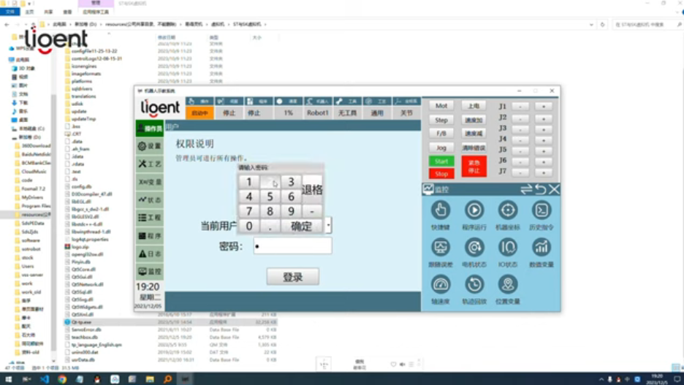Tap key 0 on the password keypad
The height and width of the screenshot is (385, 684).
click(x=248, y=226)
